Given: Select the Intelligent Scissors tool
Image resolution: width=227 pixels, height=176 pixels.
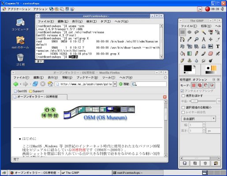Looking at the screenshot, I should (218, 32).
